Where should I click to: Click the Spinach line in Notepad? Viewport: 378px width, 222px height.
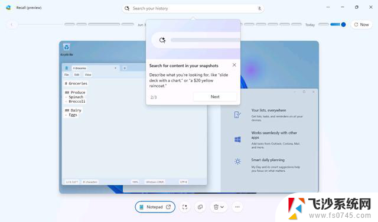(x=74, y=97)
